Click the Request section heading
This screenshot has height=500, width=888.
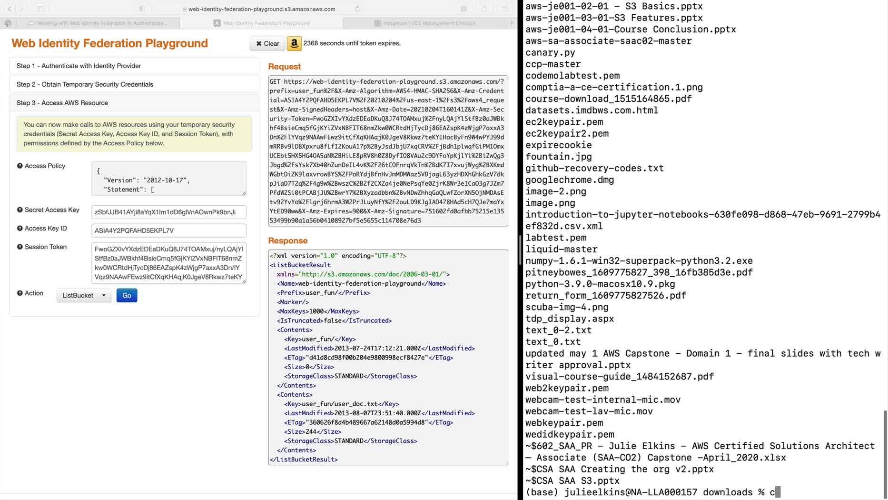[x=285, y=67]
